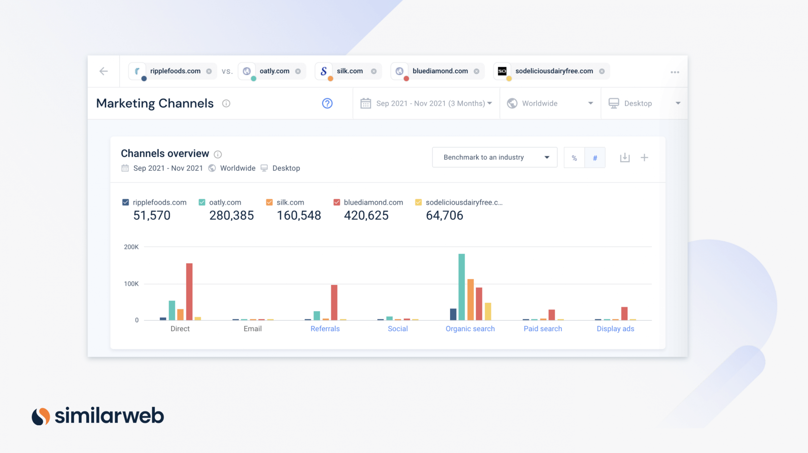Click the download icon in Channels overview
This screenshot has height=453, width=808.
625,157
